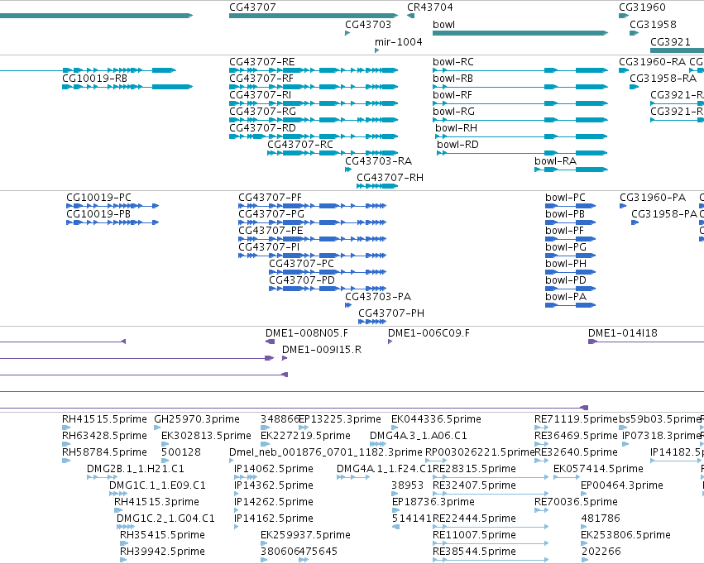Select the EK057414.5prime EST label

click(598, 470)
